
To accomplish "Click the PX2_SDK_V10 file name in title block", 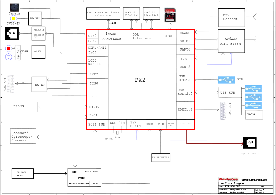I will coord(232,187).
